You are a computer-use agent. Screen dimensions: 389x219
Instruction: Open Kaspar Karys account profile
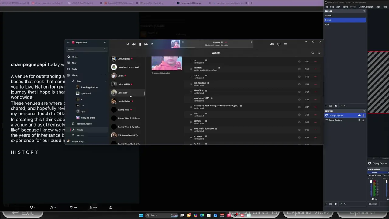pos(78,141)
